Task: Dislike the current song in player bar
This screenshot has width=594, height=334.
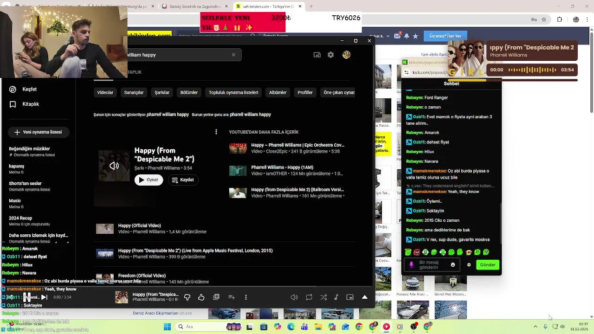Action: click(x=187, y=297)
